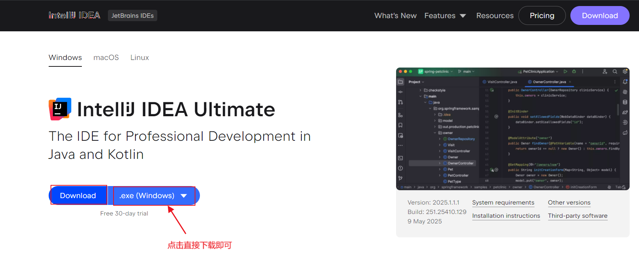
Task: Click the JetBrains IDEs badge
Action: pyautogui.click(x=132, y=15)
